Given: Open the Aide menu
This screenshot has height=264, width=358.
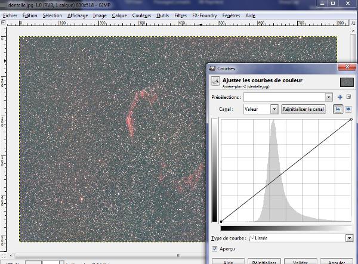Looking at the screenshot, I should tap(250, 15).
